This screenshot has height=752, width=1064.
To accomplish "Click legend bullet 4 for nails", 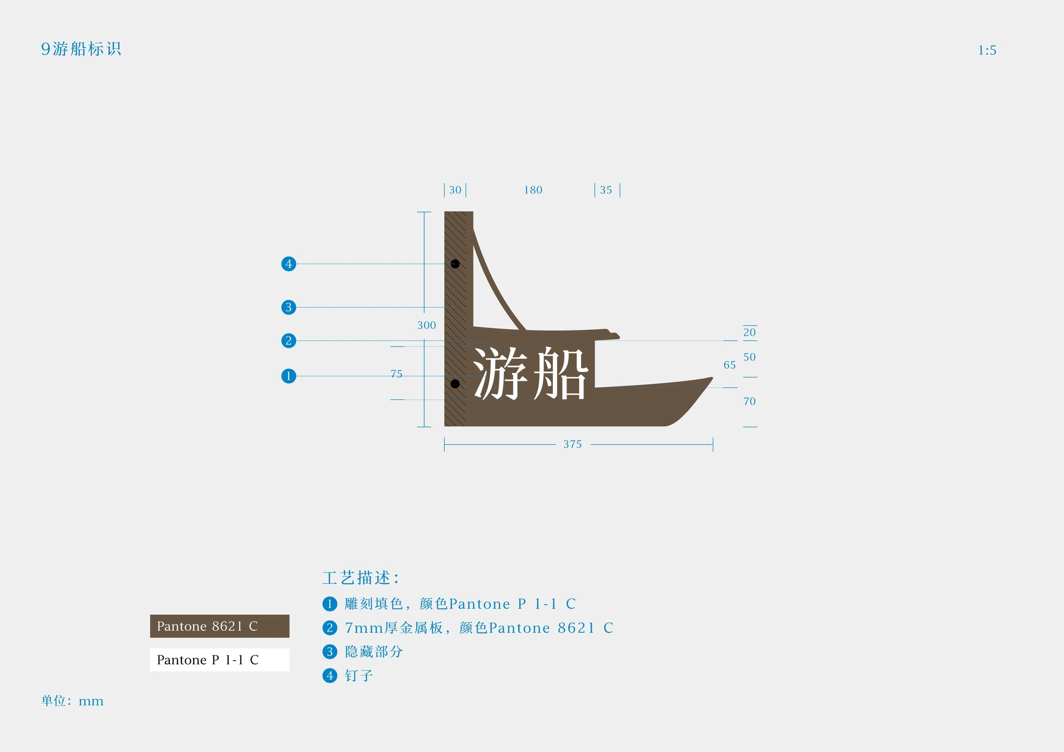I will 329,675.
